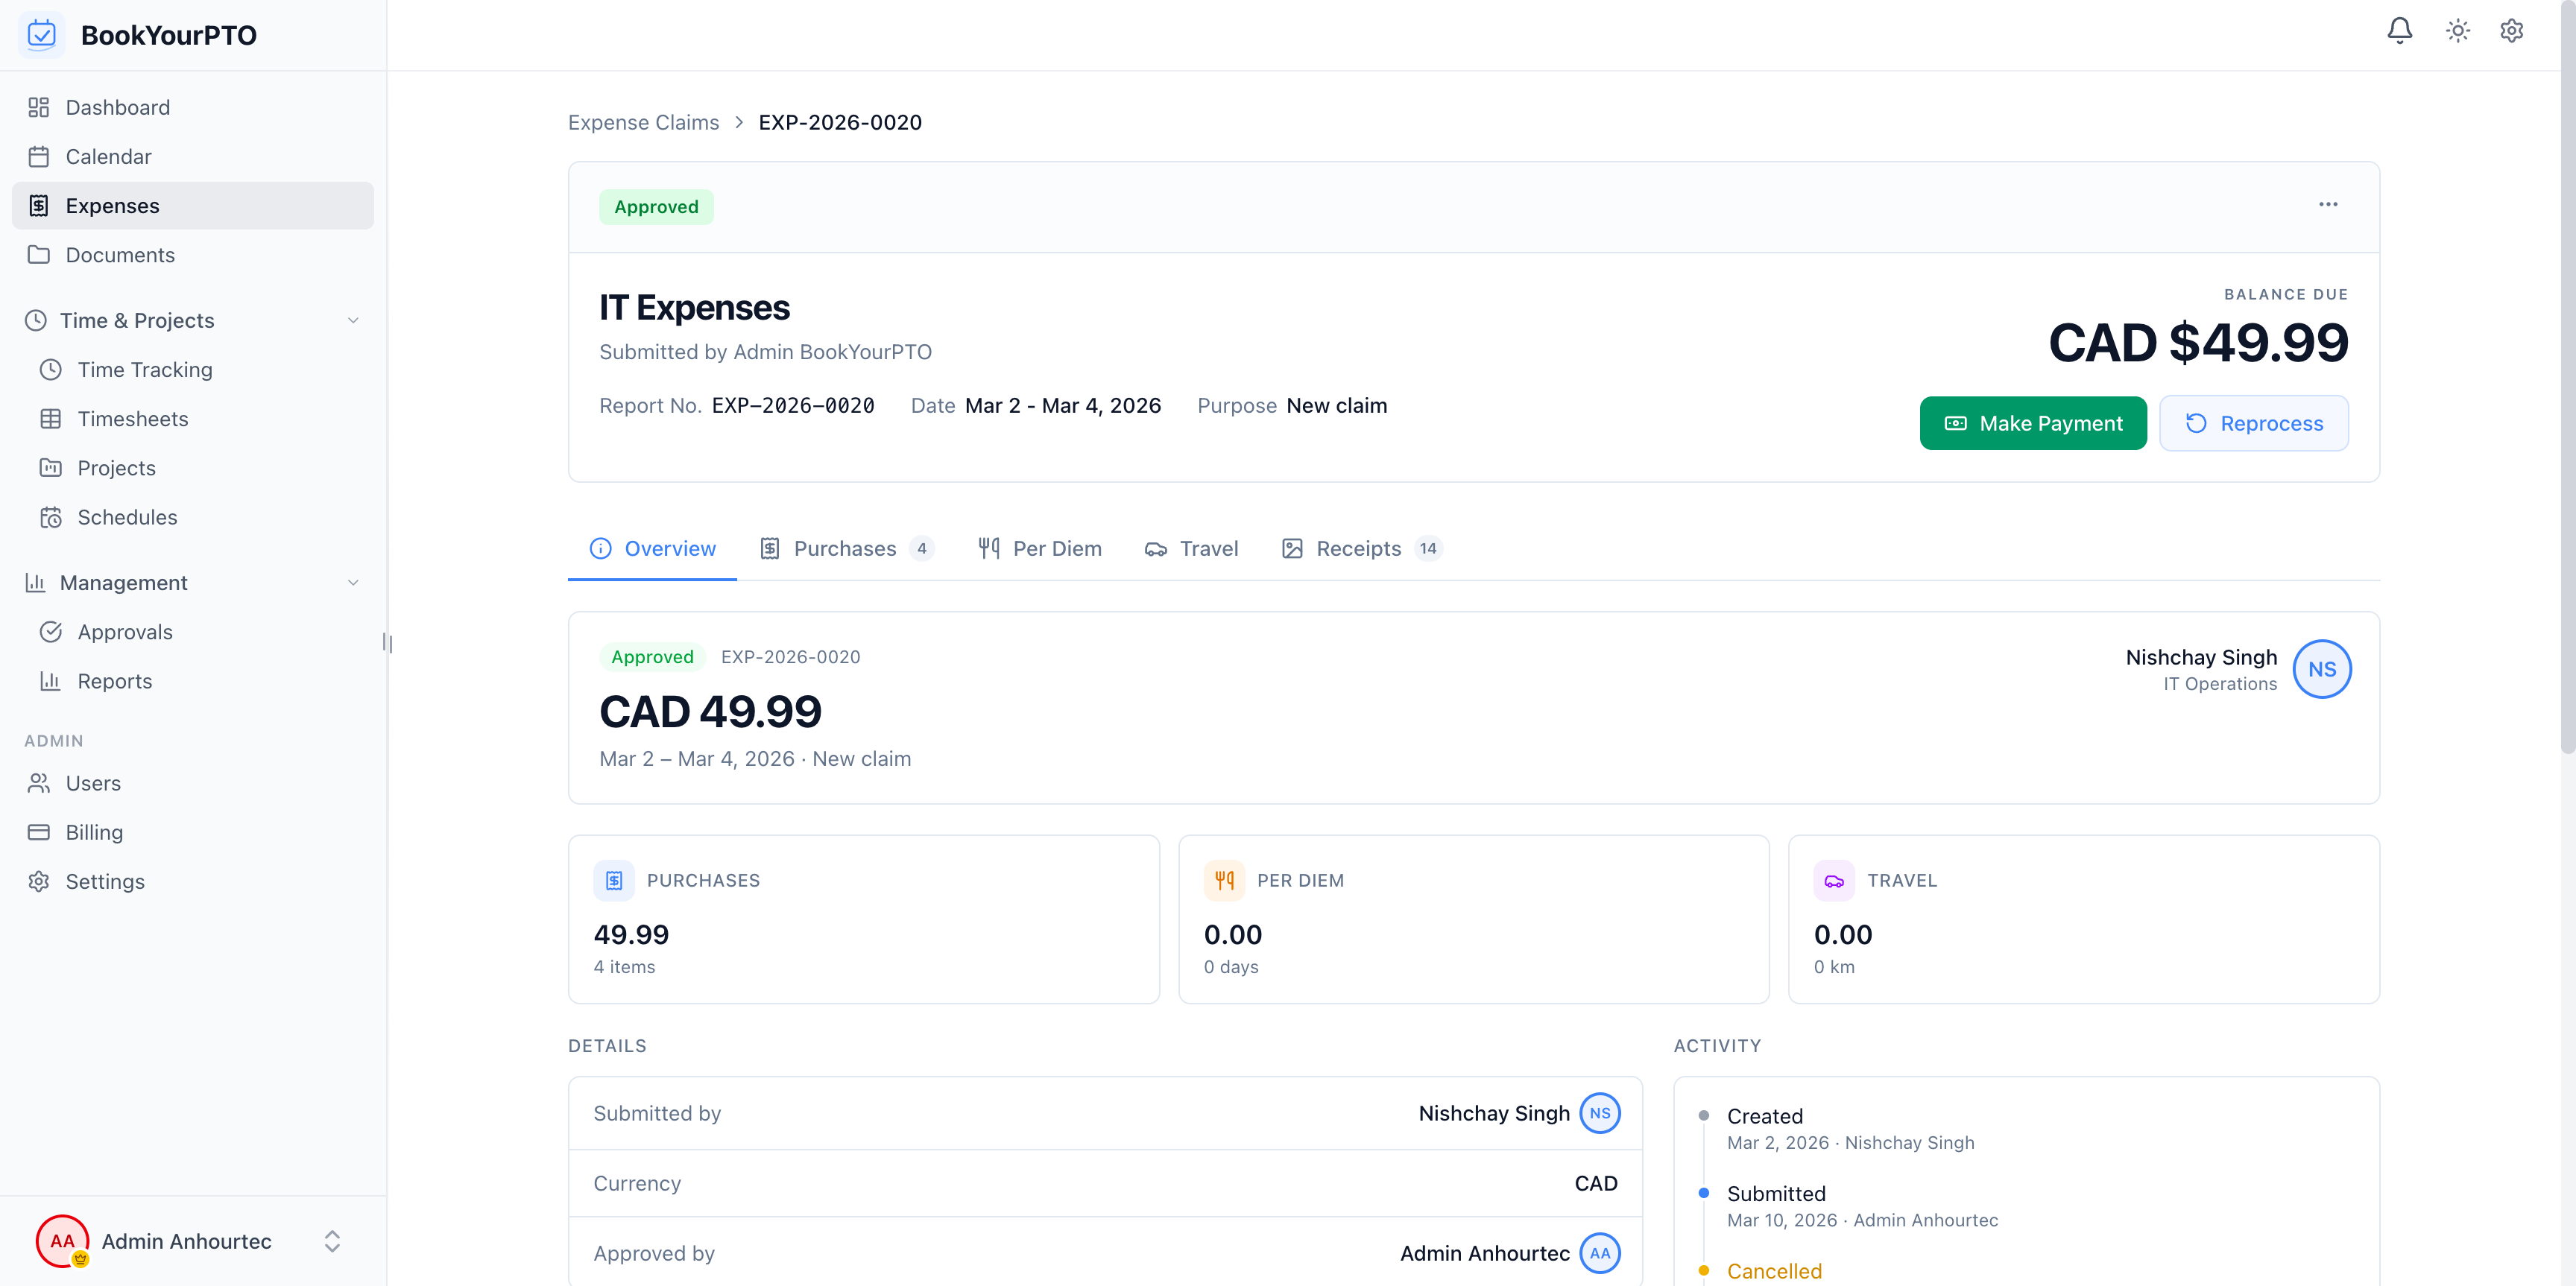
Task: Click the Reprocess circular-arrow icon
Action: tap(2197, 422)
